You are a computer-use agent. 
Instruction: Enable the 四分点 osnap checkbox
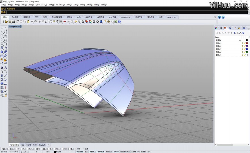coord(55,149)
